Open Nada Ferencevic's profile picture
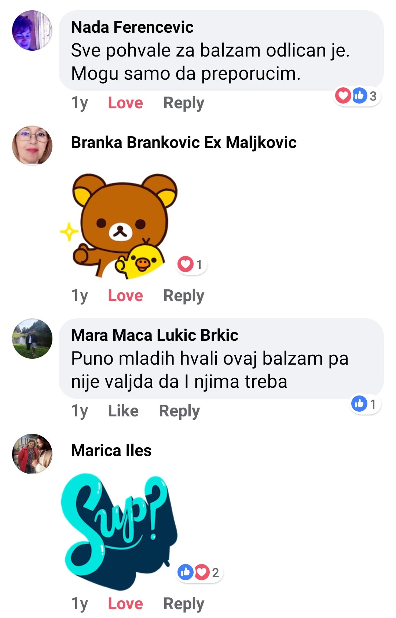The image size is (396, 618). click(x=32, y=30)
